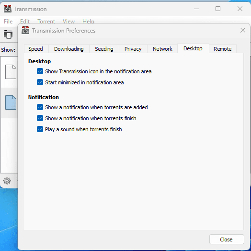The width and height of the screenshot is (251, 251).
Task: Minimize the Transmission main window
Action: pos(196,9)
